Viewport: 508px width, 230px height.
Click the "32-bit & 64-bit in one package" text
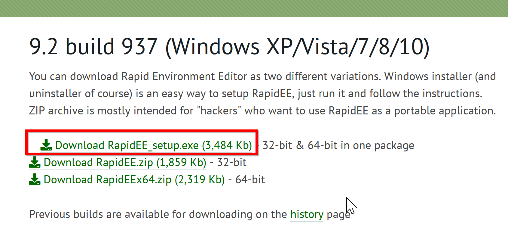click(x=338, y=145)
